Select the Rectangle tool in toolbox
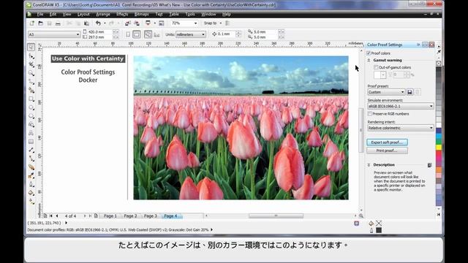Viewport: 468px width, 263px height. coord(31,99)
